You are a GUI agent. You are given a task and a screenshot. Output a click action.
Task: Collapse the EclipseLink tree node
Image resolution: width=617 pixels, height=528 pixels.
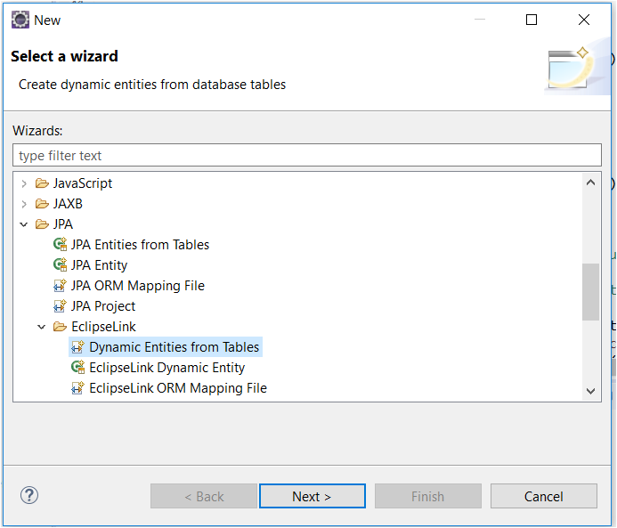(42, 327)
